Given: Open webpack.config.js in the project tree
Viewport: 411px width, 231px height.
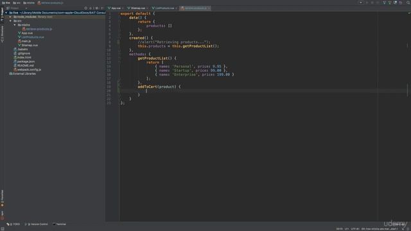Looking at the screenshot, I should tap(29, 70).
